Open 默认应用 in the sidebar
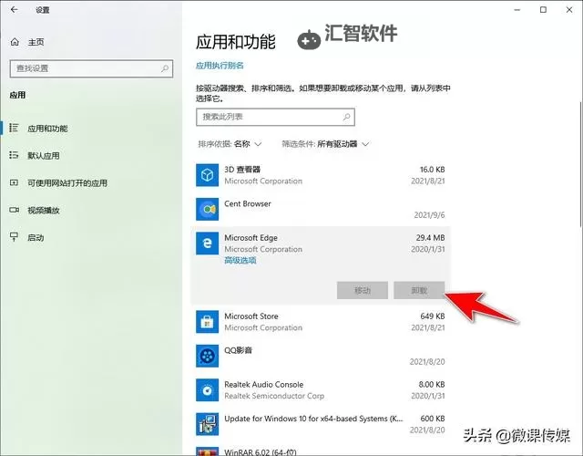The height and width of the screenshot is (456, 583). pos(44,156)
